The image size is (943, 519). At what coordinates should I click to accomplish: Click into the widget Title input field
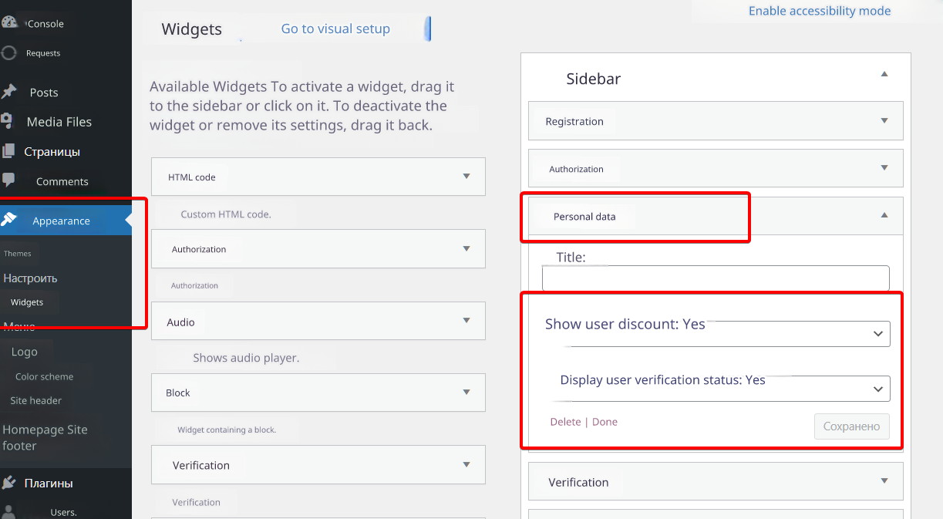[715, 278]
